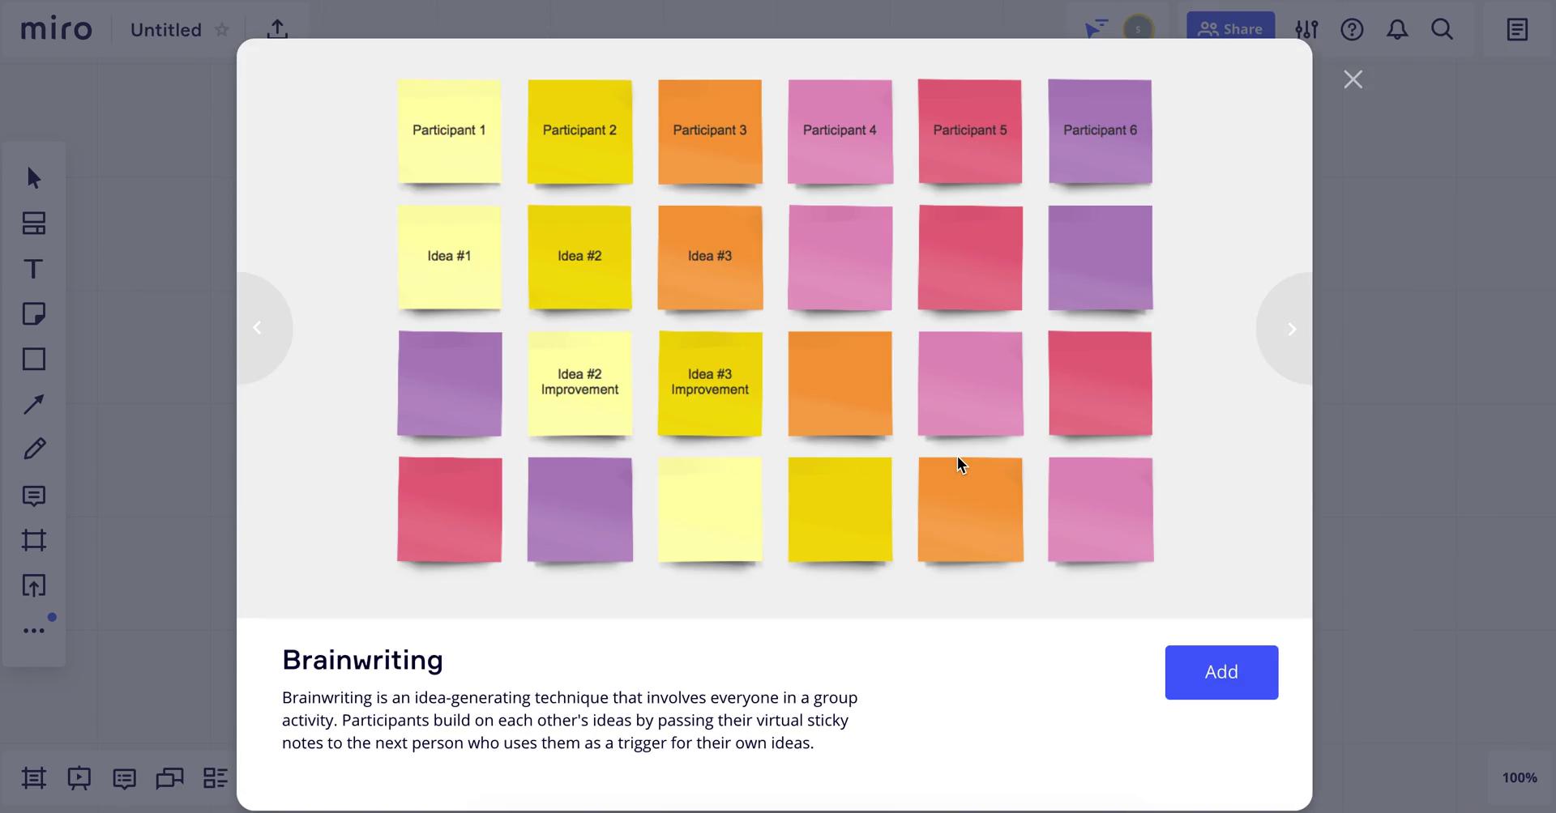Click the Idea #3 orange sticky note
Image resolution: width=1556 pixels, height=813 pixels.
pos(710,257)
